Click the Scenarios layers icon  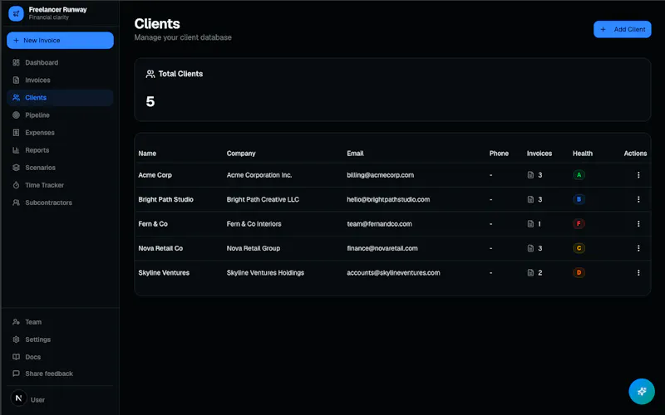pyautogui.click(x=16, y=168)
